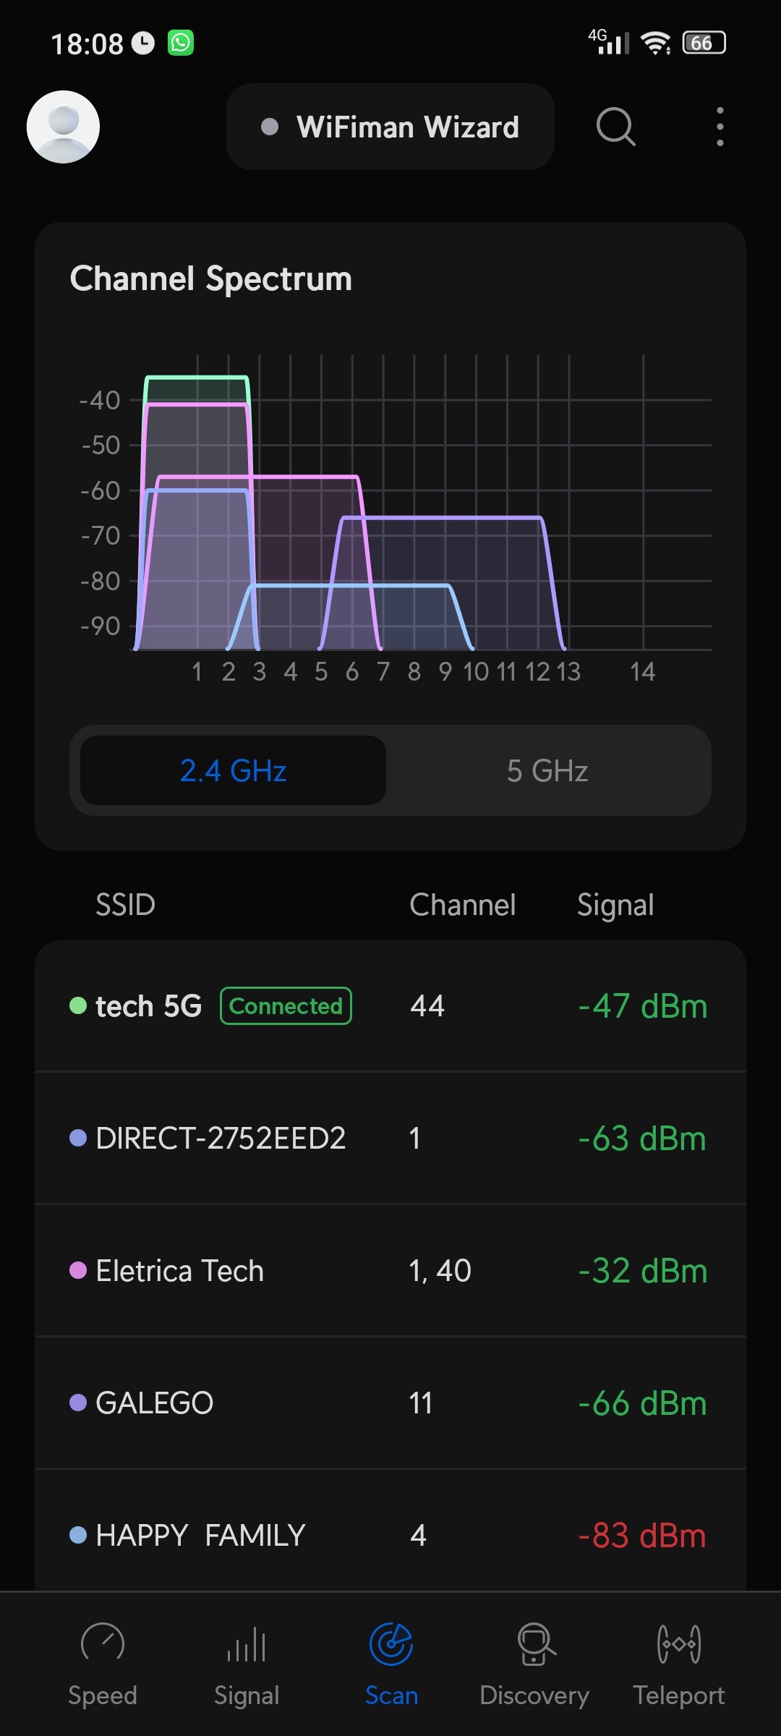
Task: Sort networks by Signal column header
Action: click(x=615, y=905)
